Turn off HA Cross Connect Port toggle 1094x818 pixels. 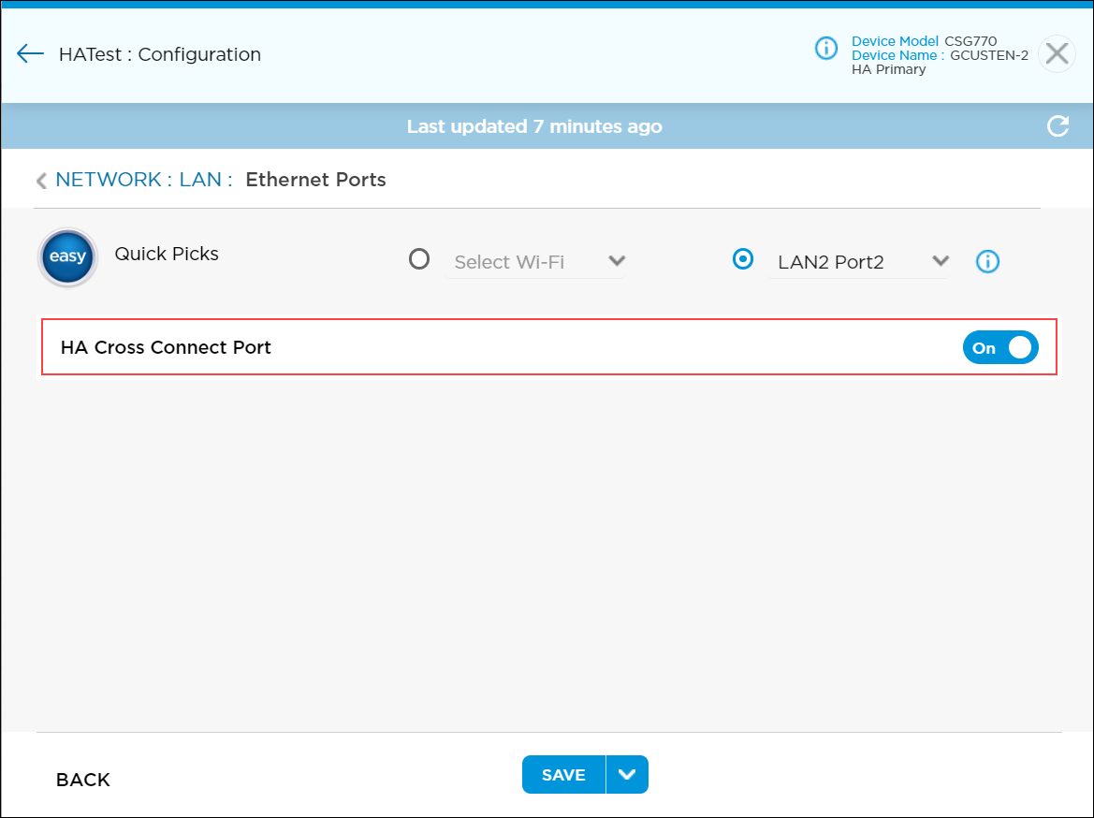[999, 347]
